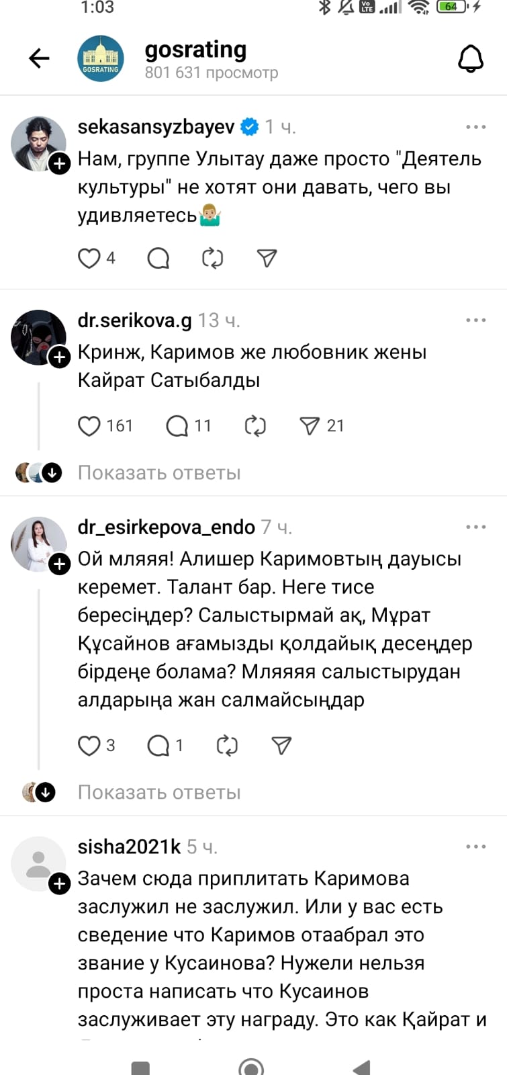Repost dr_esirkepova_endo's comment
Screen dimensions: 507x1075
(227, 745)
